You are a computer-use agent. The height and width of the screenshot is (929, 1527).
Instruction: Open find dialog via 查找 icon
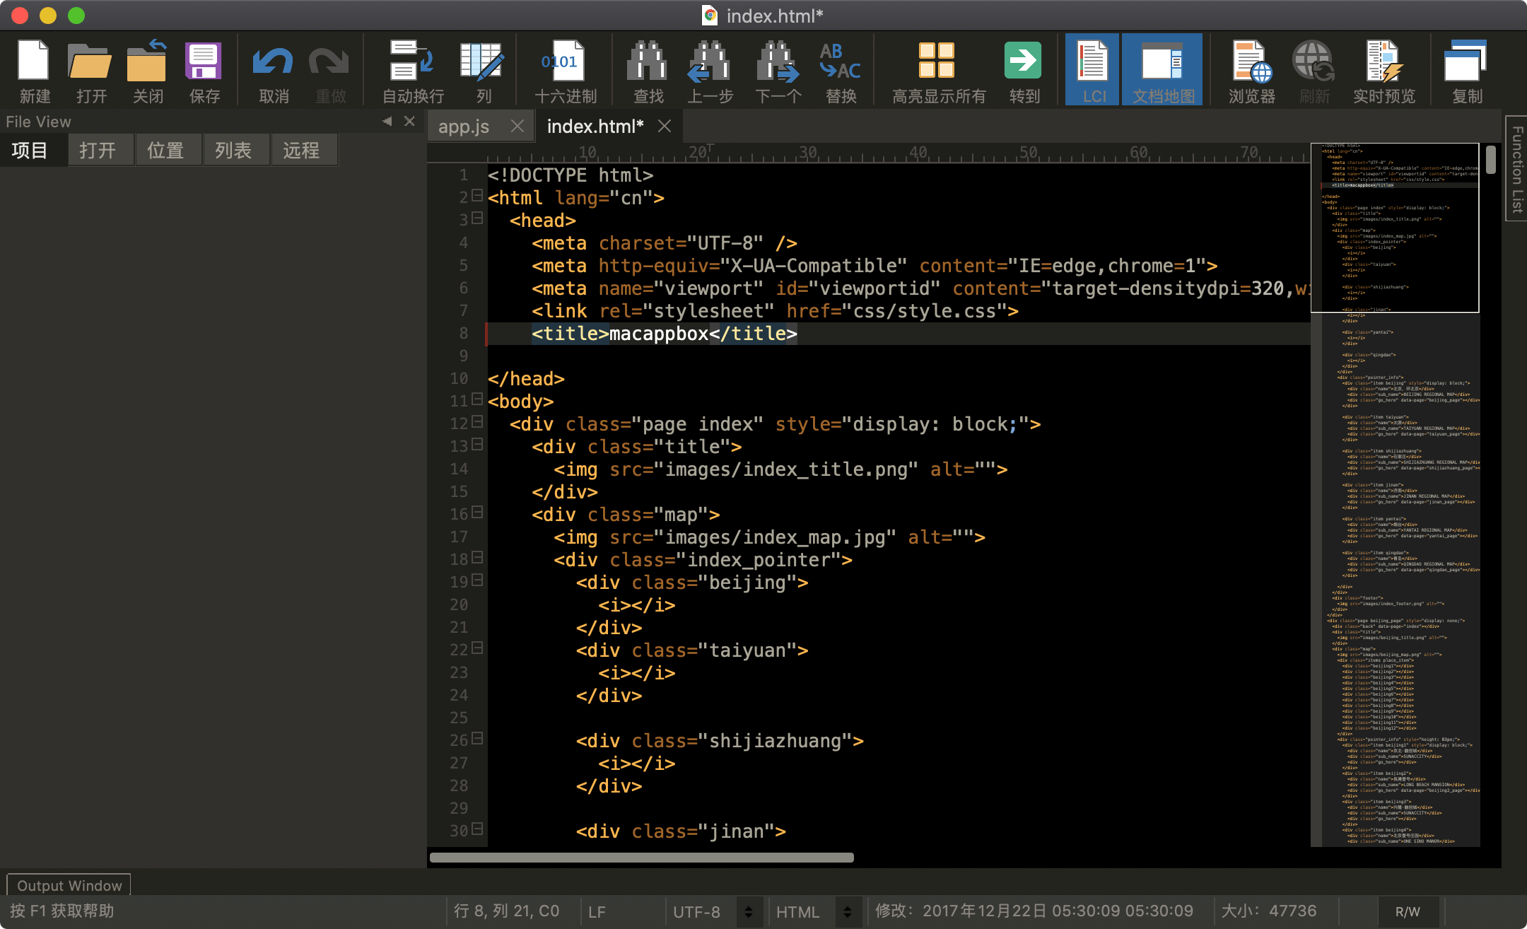click(648, 71)
